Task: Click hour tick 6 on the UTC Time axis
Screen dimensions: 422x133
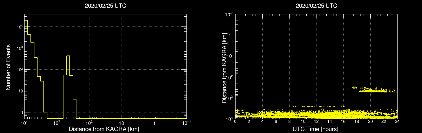Action: pos(276,122)
